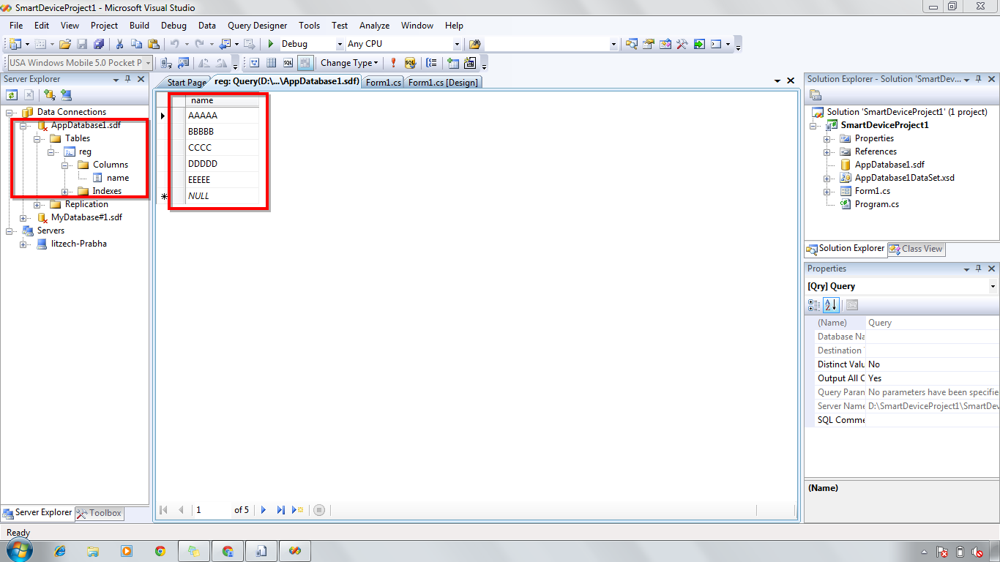Select AppDatabase1DataSet.xsd in Solution Explorer

(904, 178)
